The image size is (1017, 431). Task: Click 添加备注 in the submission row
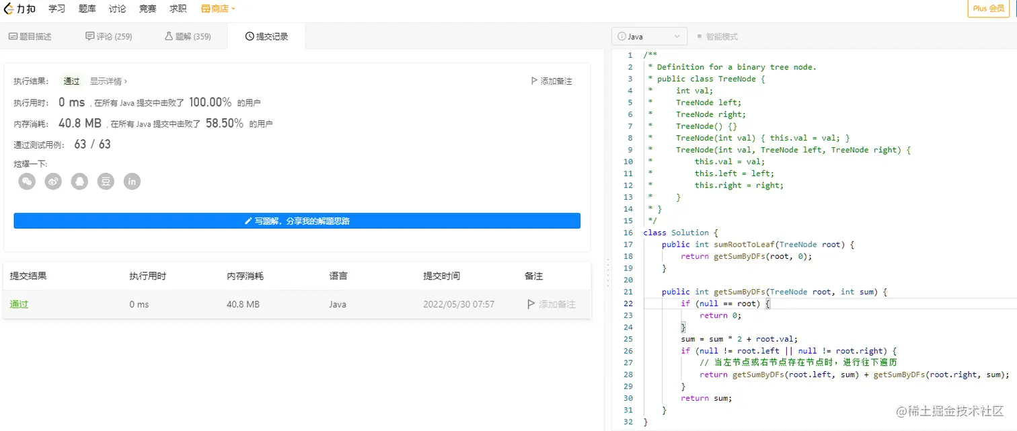(552, 304)
